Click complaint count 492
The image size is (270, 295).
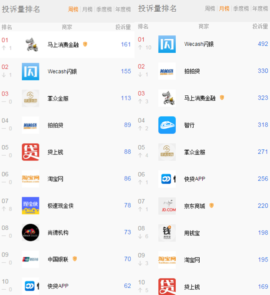pos(263,44)
